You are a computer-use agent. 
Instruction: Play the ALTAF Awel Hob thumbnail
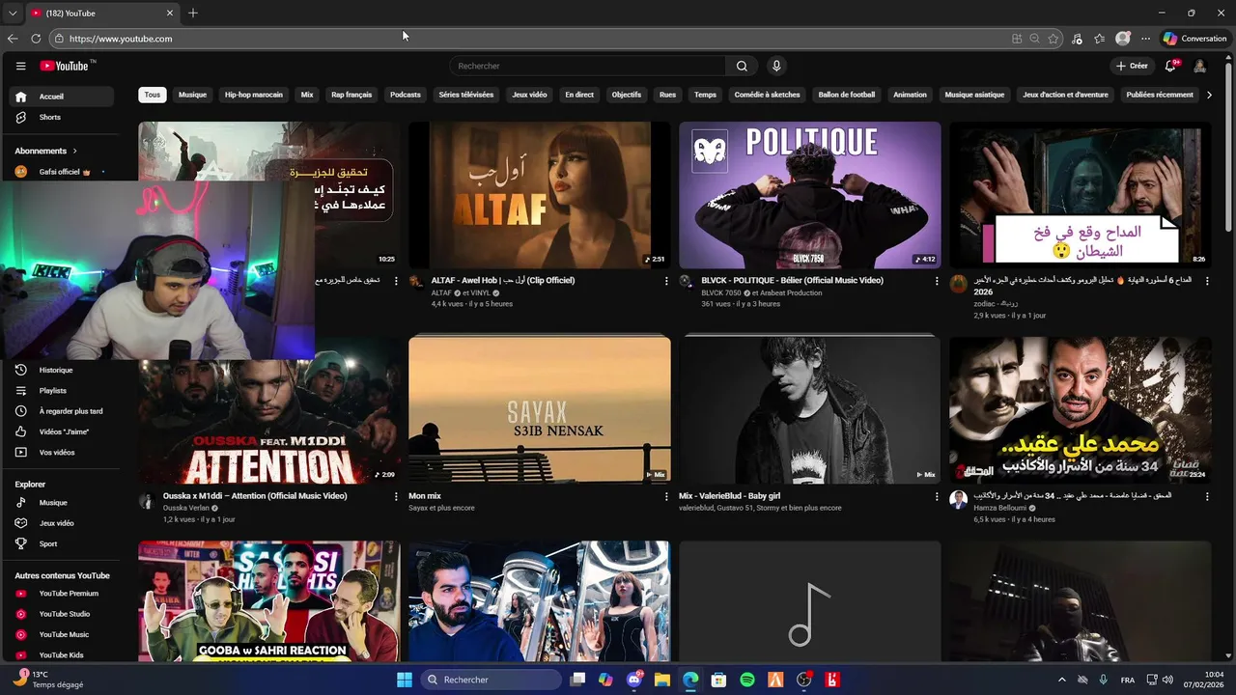pyautogui.click(x=540, y=195)
